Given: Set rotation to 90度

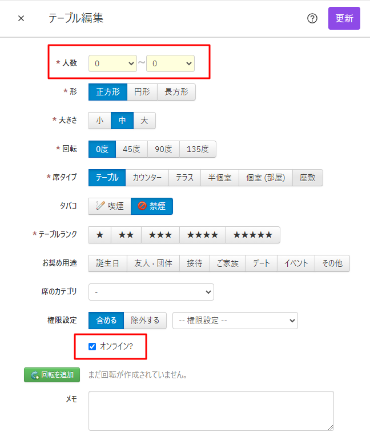Looking at the screenshot, I should (x=163, y=149).
